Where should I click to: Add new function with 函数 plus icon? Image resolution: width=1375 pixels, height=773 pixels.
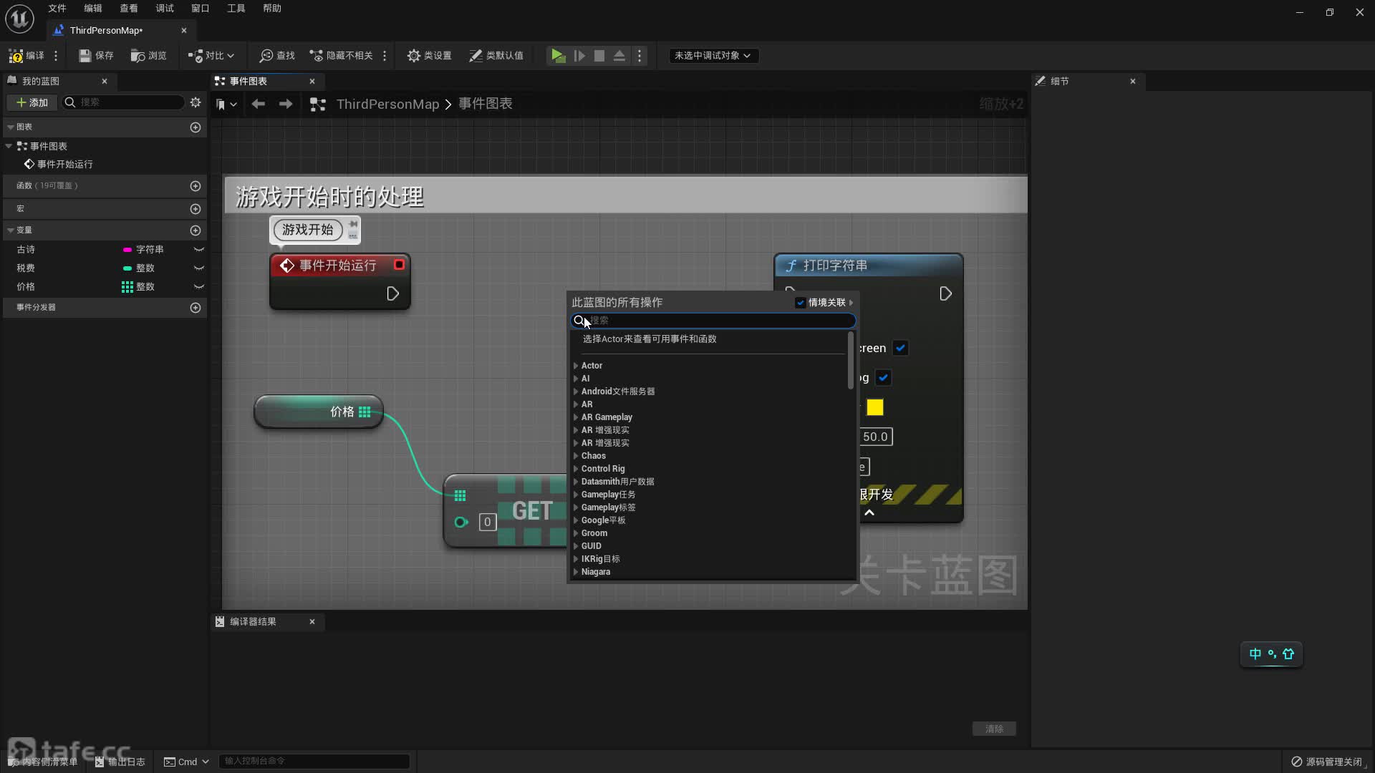point(196,185)
